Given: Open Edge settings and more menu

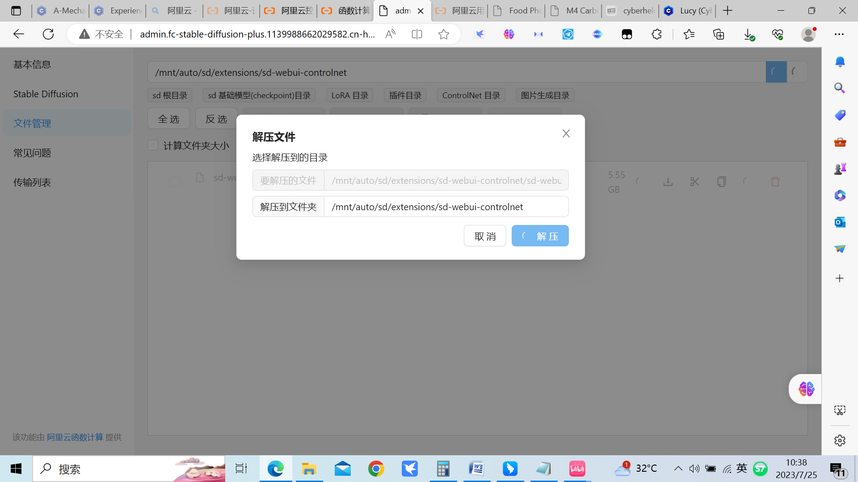Looking at the screenshot, I should pos(839,34).
